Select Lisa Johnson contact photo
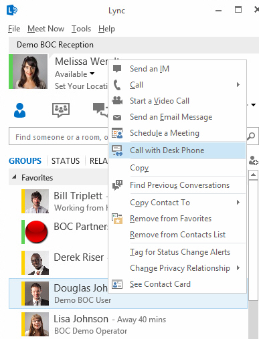This screenshot has height=339, width=259. click(36, 324)
